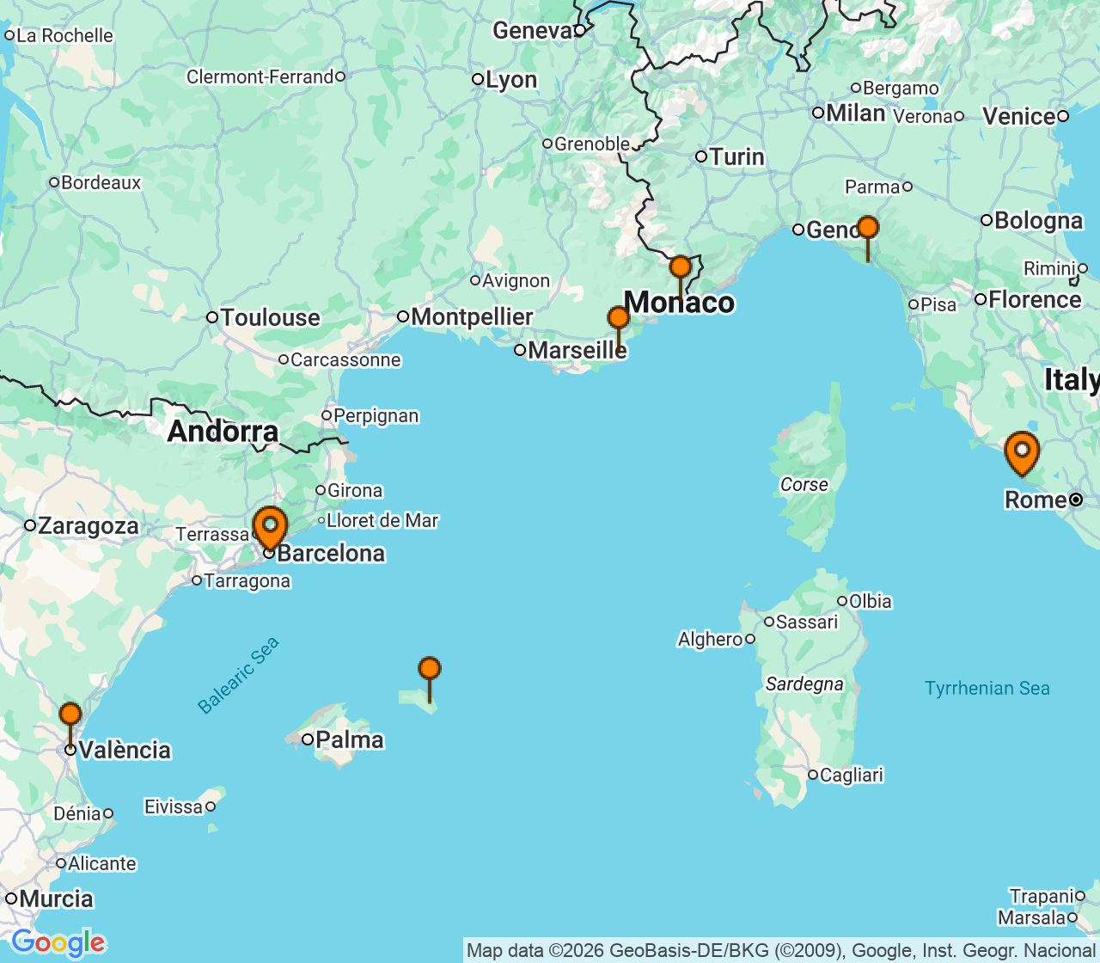Select the Olbia city label
The width and height of the screenshot is (1100, 963).
point(871,602)
